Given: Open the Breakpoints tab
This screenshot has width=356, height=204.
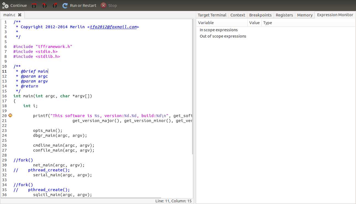Looking at the screenshot, I should 261,15.
